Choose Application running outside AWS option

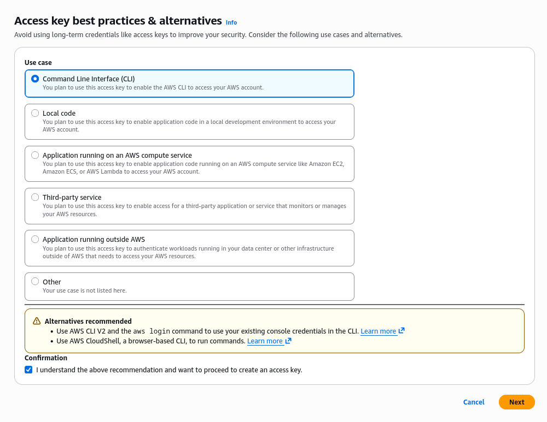pos(35,239)
